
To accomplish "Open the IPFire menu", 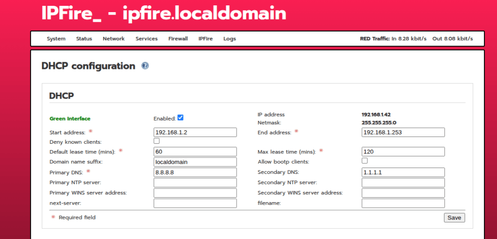I will (206, 39).
